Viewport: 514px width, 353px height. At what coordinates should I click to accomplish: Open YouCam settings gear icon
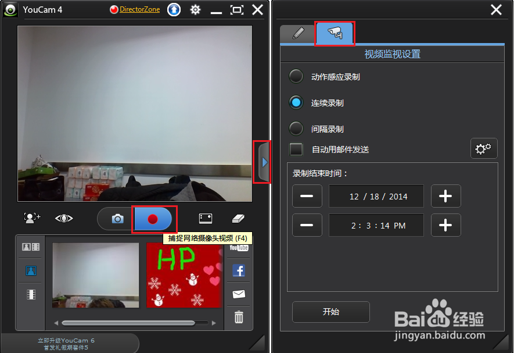195,10
